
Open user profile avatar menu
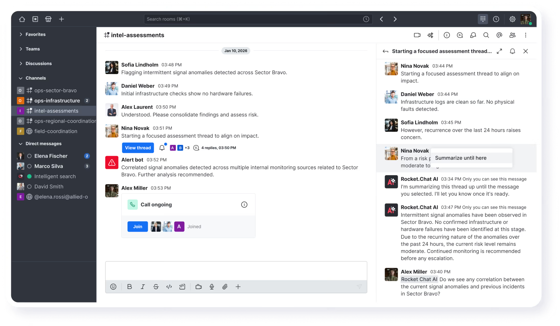coord(526,19)
